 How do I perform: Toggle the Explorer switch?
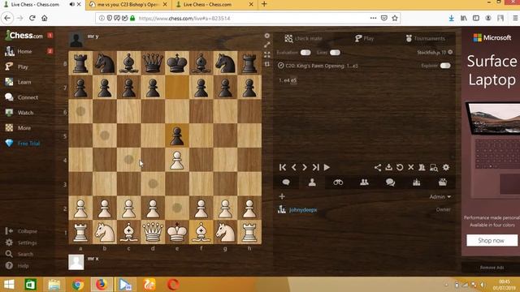click(x=445, y=66)
